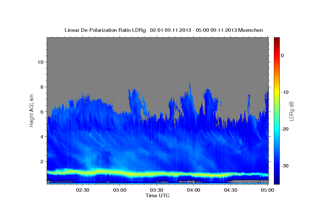Click the 02:30 time tick label

point(83,190)
